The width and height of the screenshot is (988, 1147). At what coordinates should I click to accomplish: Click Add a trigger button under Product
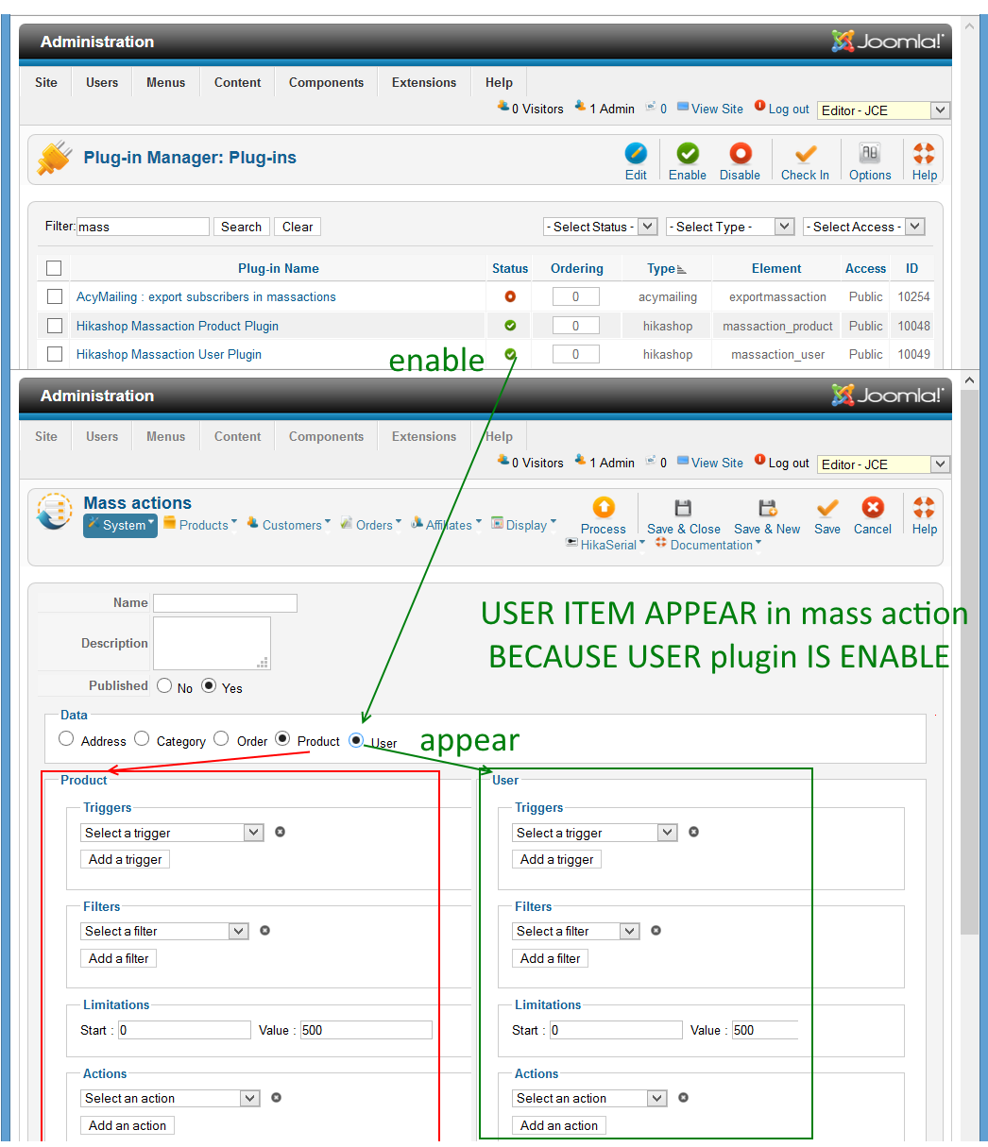click(125, 859)
